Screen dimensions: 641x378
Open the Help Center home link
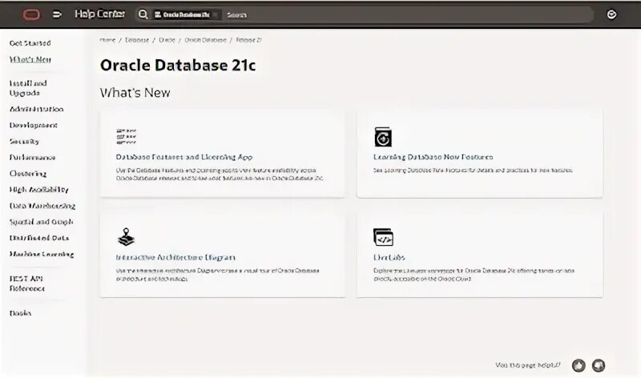[99, 14]
